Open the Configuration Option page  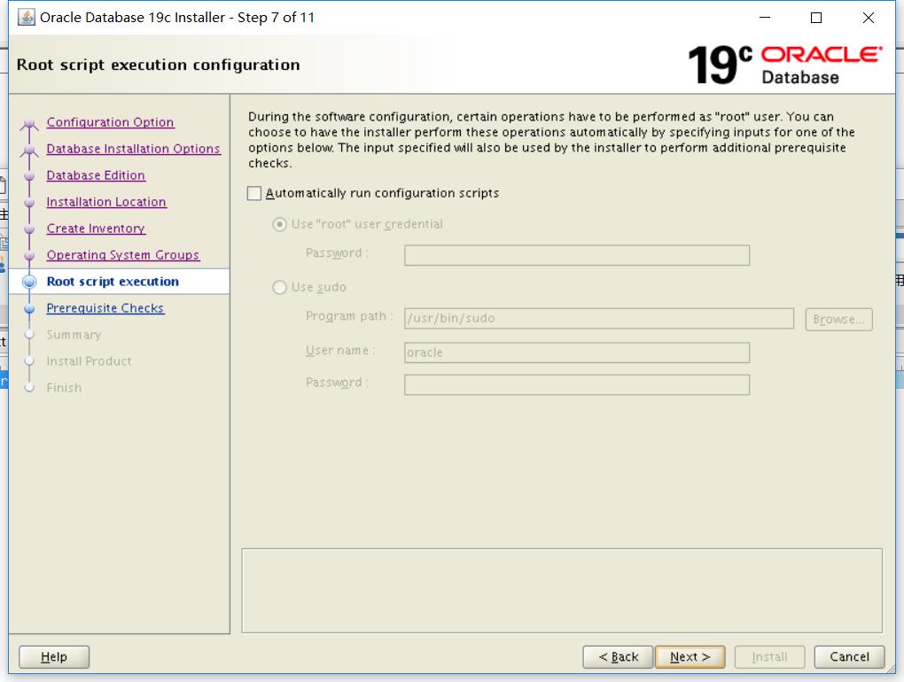click(x=110, y=122)
